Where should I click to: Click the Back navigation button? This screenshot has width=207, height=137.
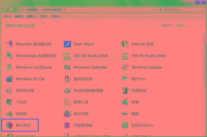click(x=5, y=10)
